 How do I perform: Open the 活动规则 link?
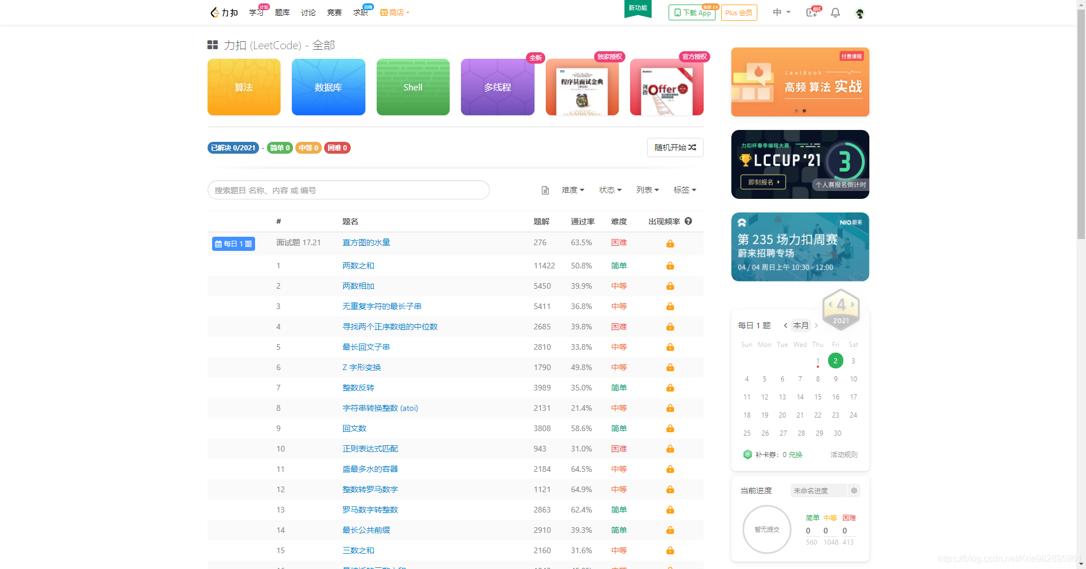click(x=844, y=455)
